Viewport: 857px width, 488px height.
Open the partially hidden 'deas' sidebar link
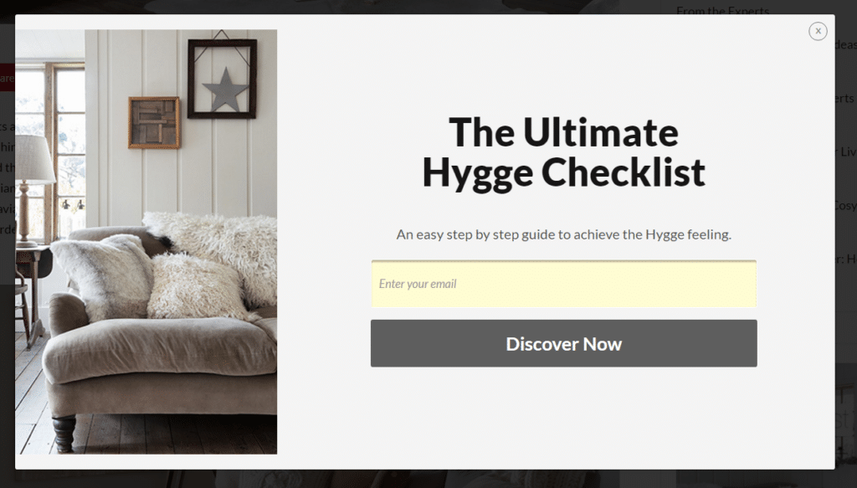845,45
